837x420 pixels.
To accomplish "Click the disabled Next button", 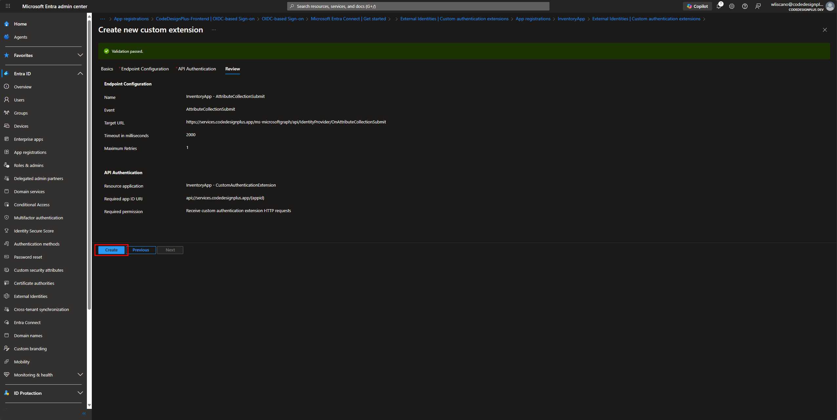I will (170, 250).
